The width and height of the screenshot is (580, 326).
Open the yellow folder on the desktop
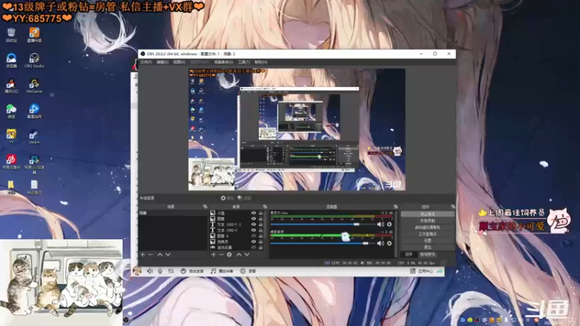(x=11, y=187)
